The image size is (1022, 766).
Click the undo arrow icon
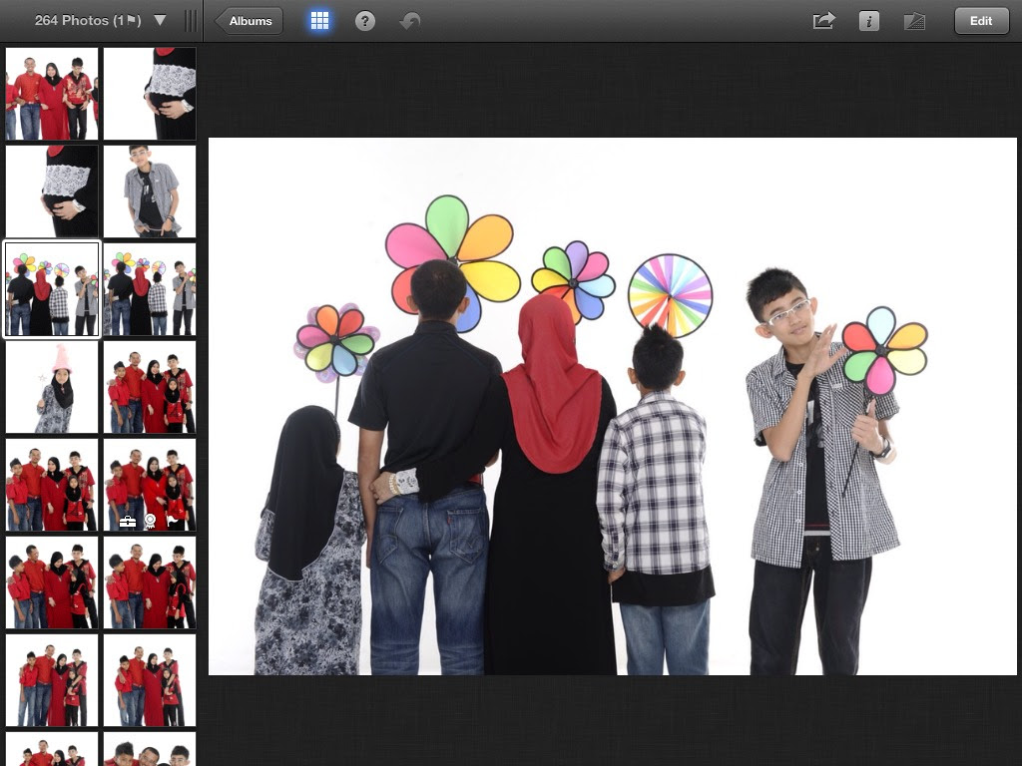410,22
